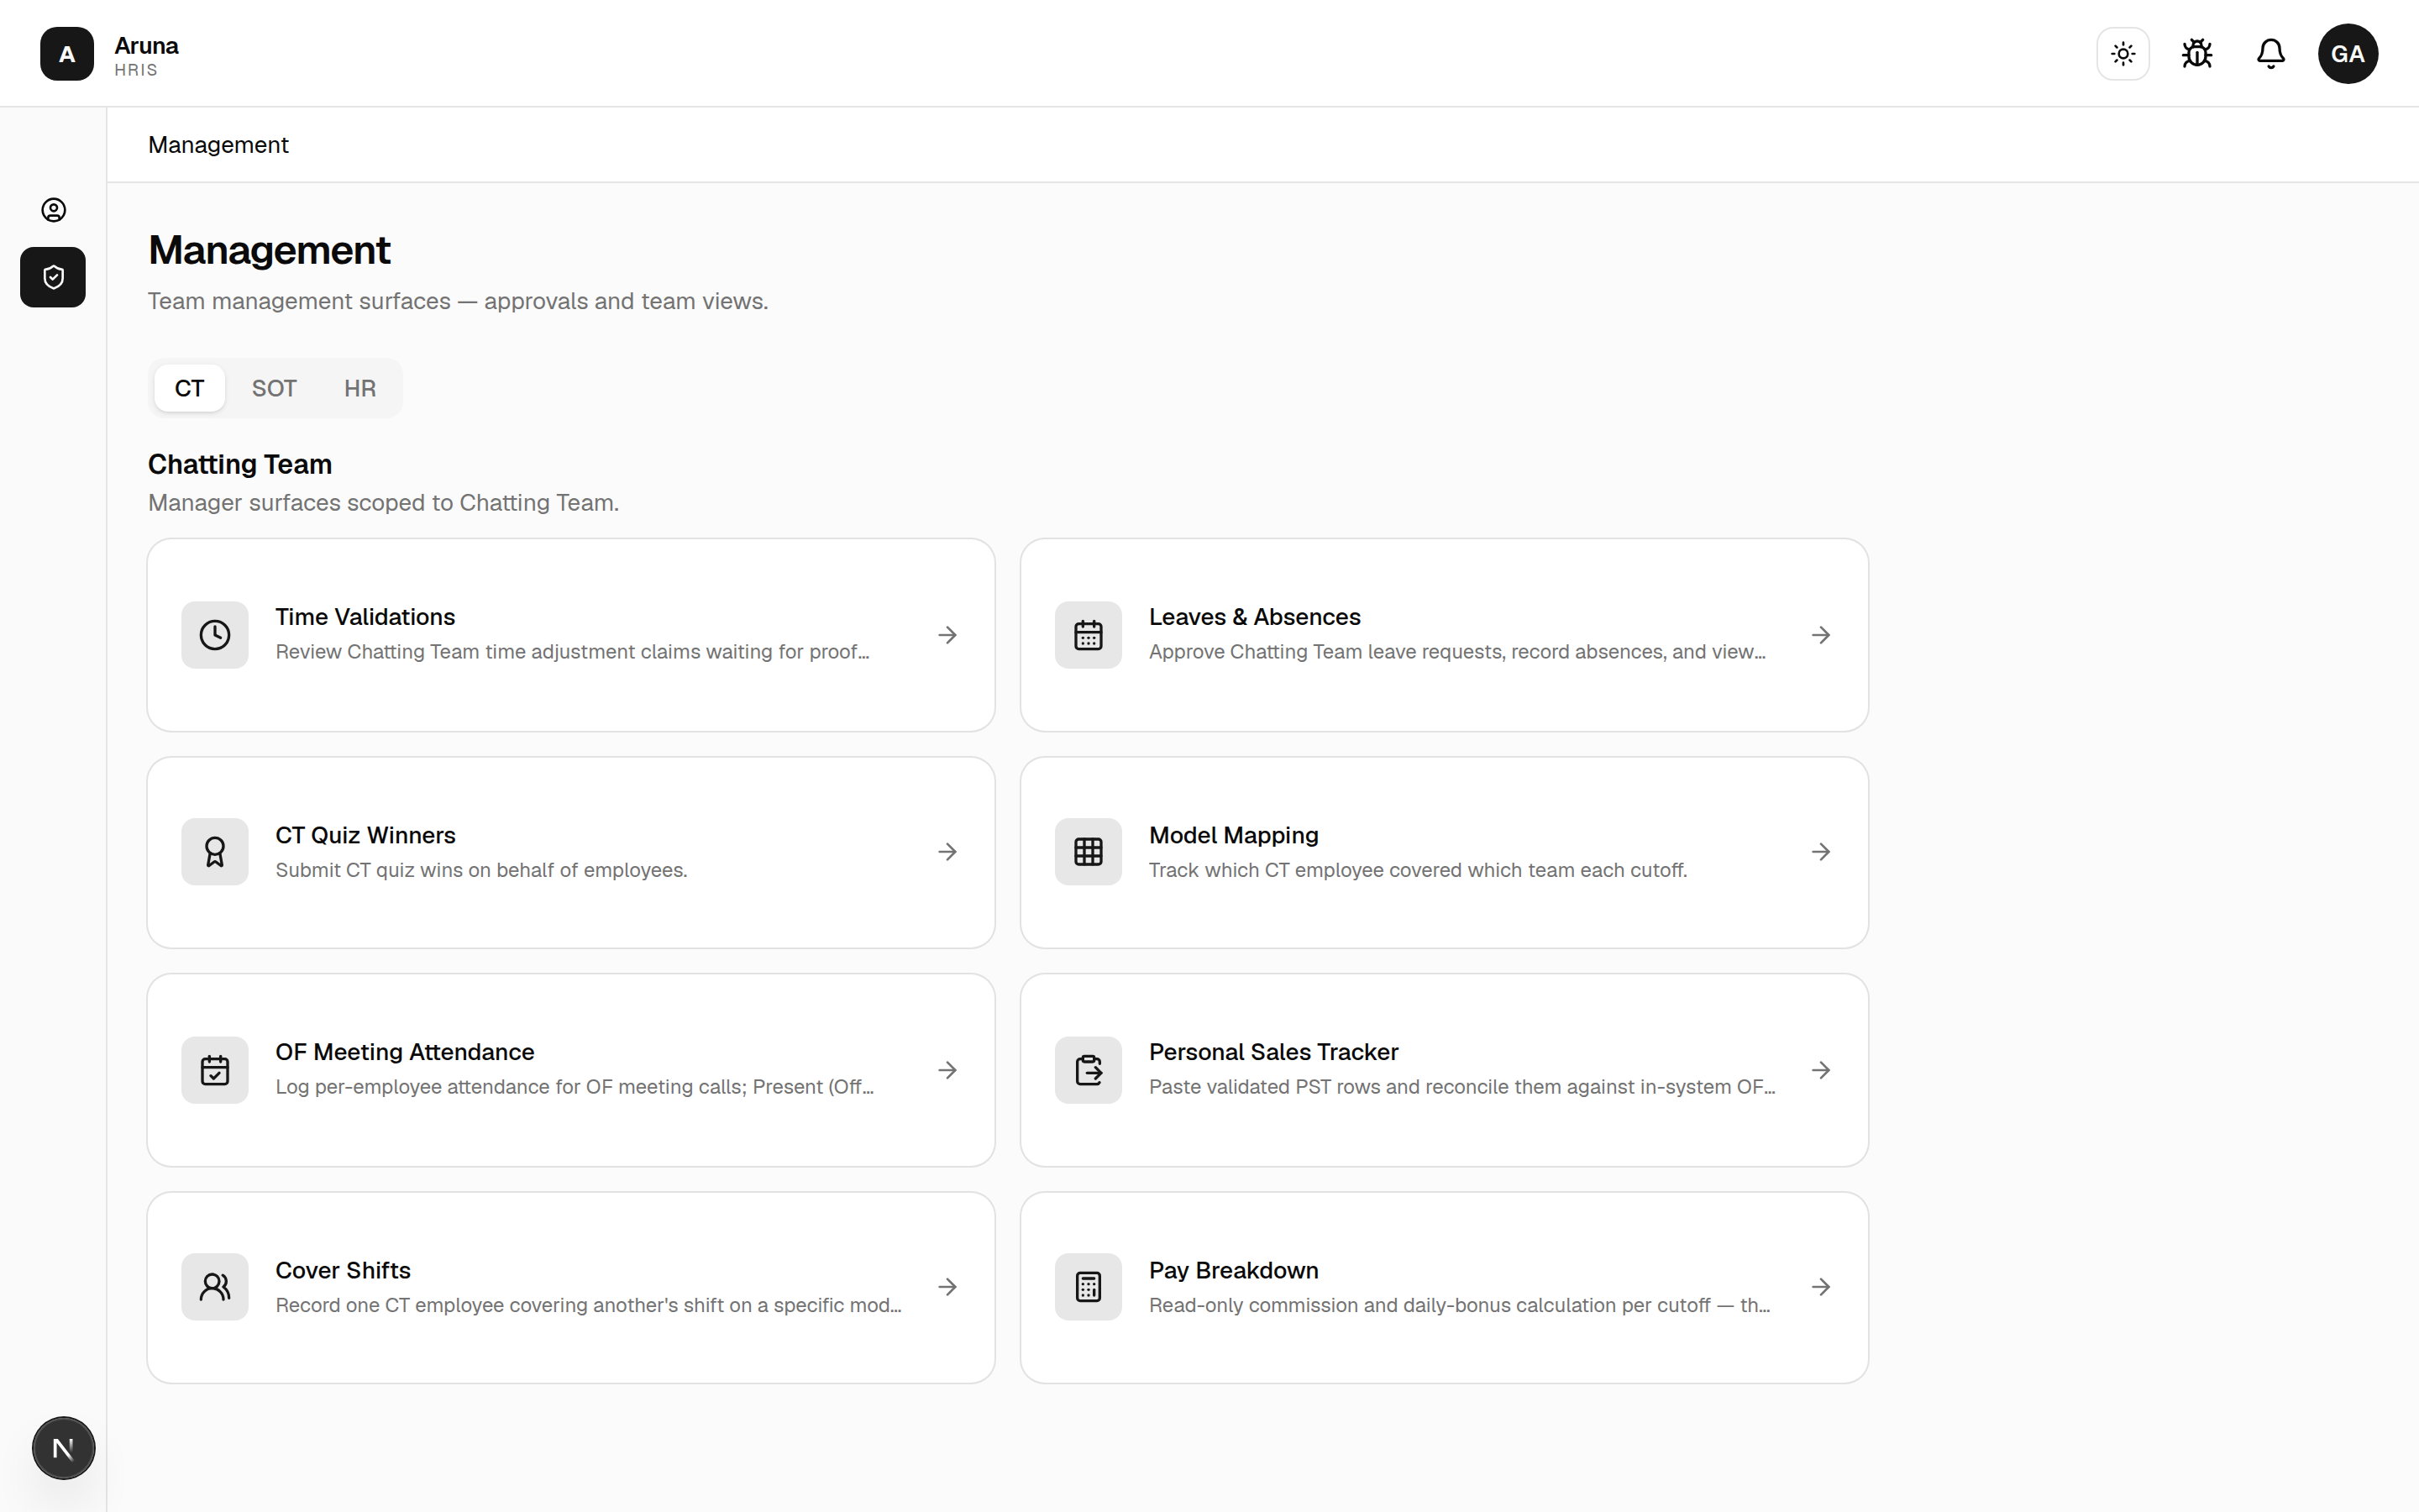Click "Team management surfaces — approvals and team views."
Viewport: 2419px width, 1512px height.
458,301
